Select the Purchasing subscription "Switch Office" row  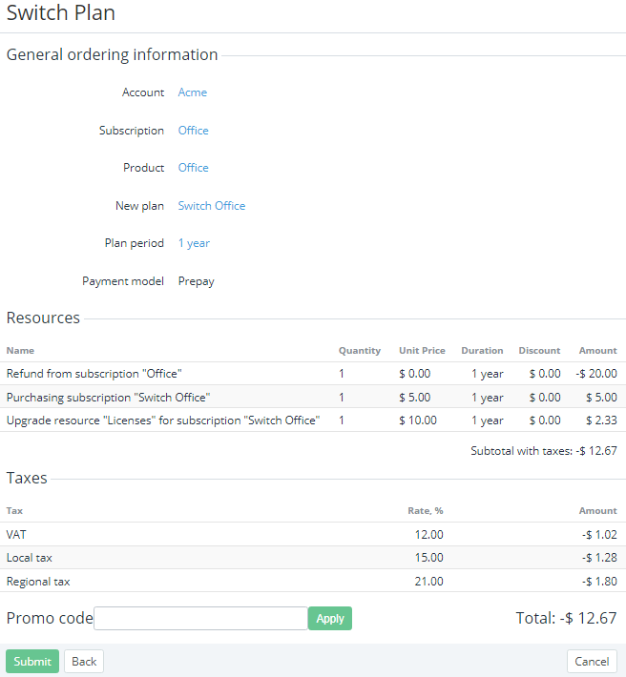click(x=108, y=398)
